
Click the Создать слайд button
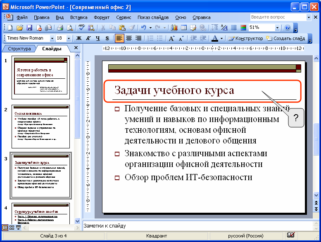tap(285, 38)
